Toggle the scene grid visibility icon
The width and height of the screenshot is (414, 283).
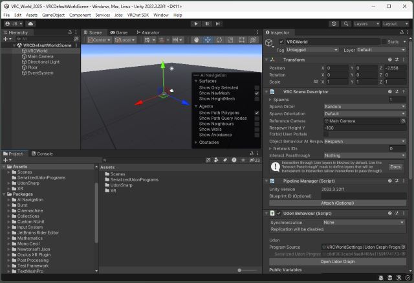pos(147,40)
